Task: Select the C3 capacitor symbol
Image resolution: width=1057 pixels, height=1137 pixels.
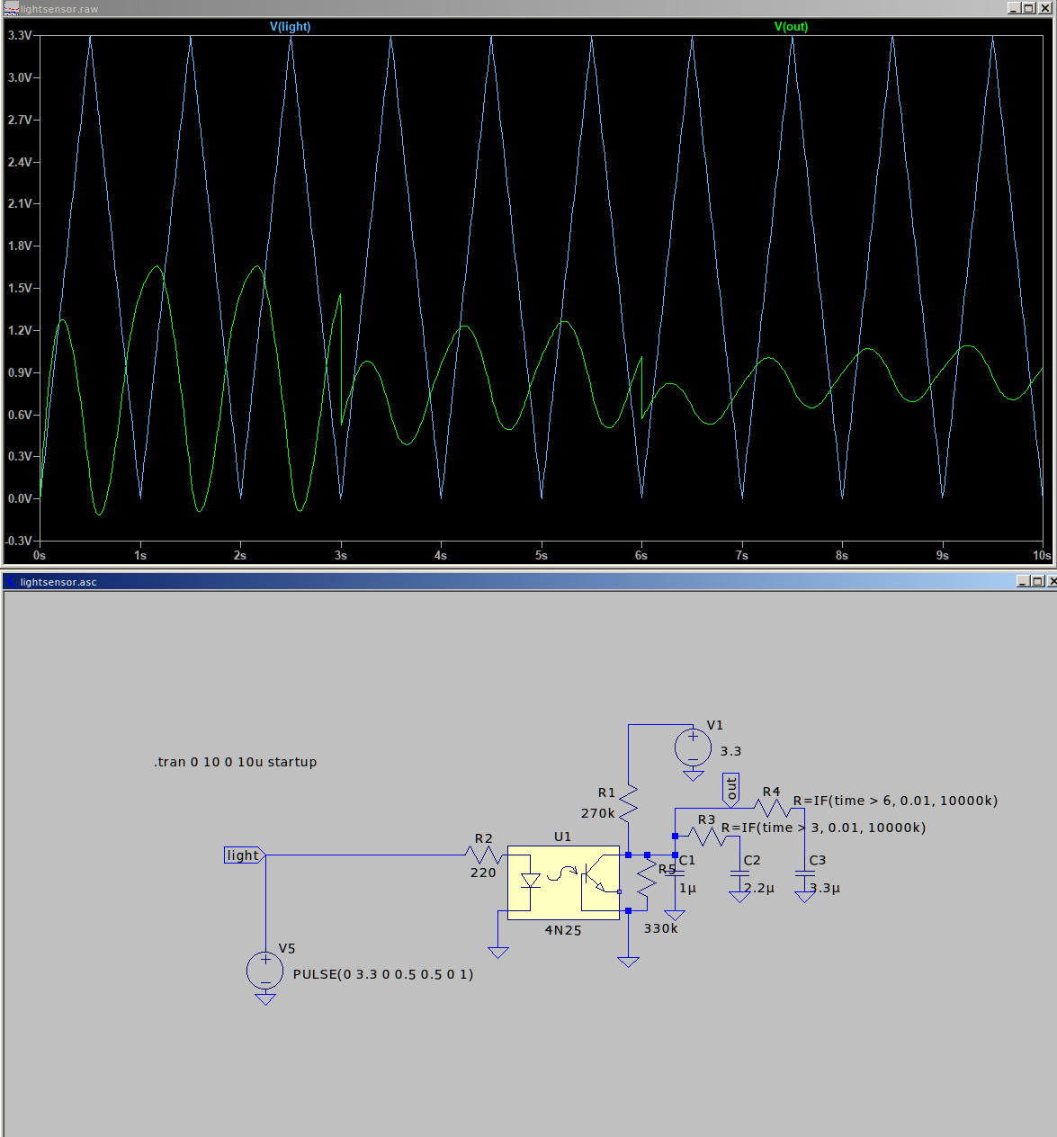Action: pyautogui.click(x=804, y=873)
